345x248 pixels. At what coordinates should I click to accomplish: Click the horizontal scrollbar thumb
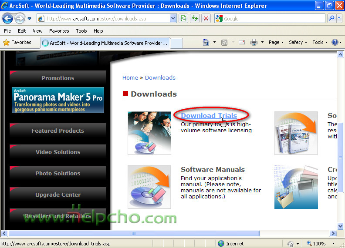click(134, 234)
